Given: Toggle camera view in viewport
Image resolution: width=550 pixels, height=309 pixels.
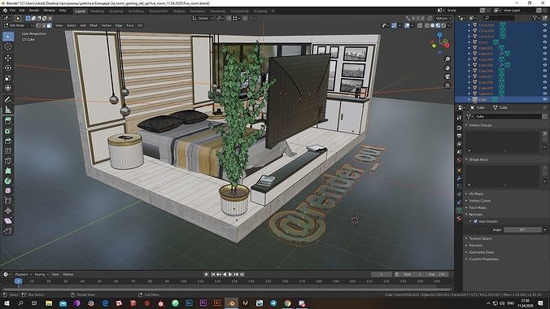Looking at the screenshot, I should tap(447, 76).
